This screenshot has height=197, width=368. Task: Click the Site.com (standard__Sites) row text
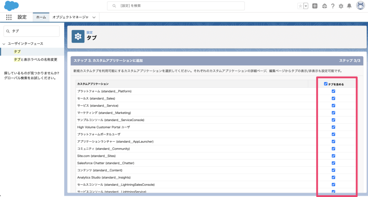pos(96,156)
